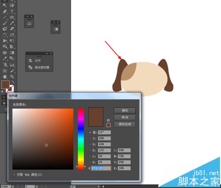Expand the Stroke icon panel arrows
221x188 pixels.
pyautogui.click(x=27, y=16)
